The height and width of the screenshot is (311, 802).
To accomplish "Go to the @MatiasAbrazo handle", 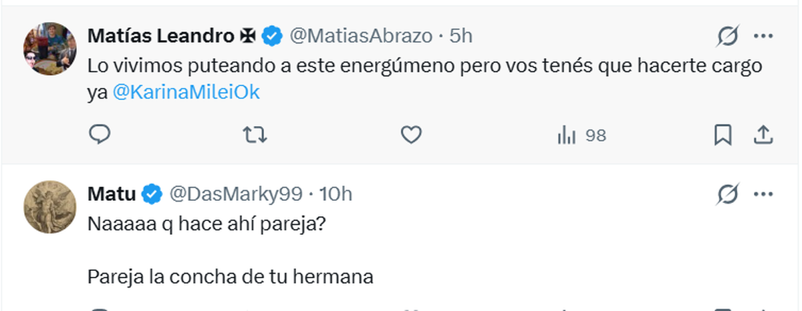I will click(x=360, y=36).
